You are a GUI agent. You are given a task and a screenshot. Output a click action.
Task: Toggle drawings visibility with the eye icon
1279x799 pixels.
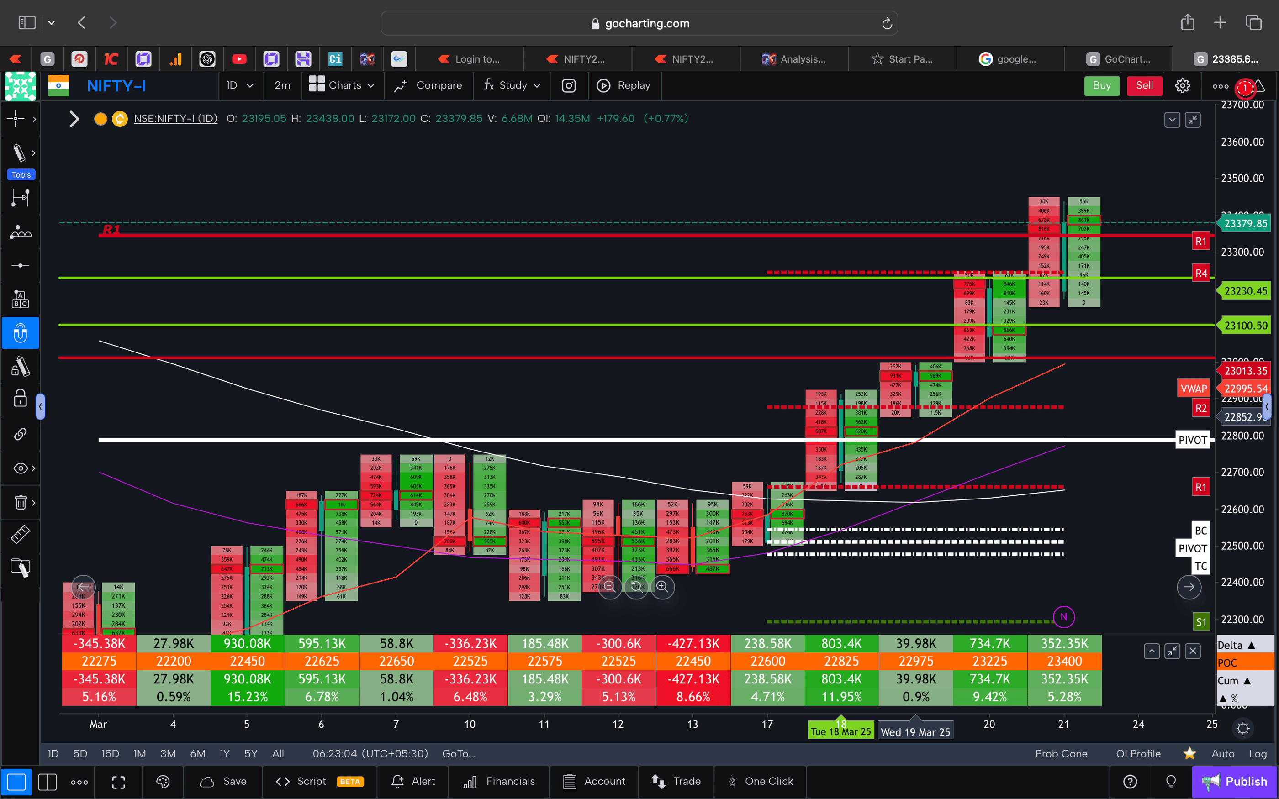click(19, 468)
